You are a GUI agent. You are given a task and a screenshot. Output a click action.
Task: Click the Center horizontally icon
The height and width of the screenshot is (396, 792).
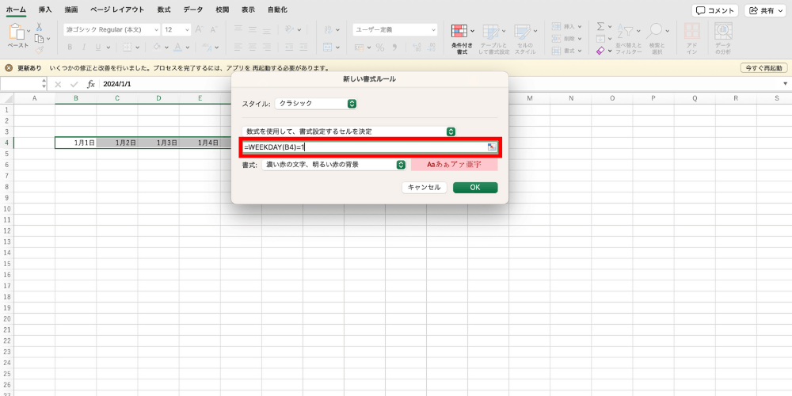[x=252, y=47]
